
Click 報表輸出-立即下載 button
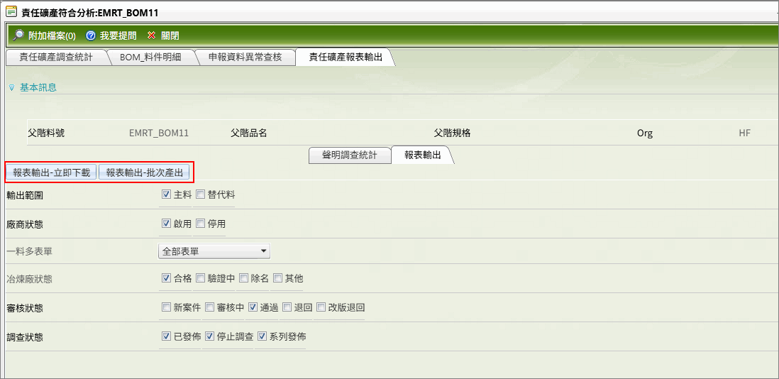51,172
